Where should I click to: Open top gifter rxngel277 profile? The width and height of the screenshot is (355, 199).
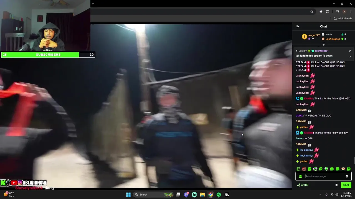tap(314, 35)
